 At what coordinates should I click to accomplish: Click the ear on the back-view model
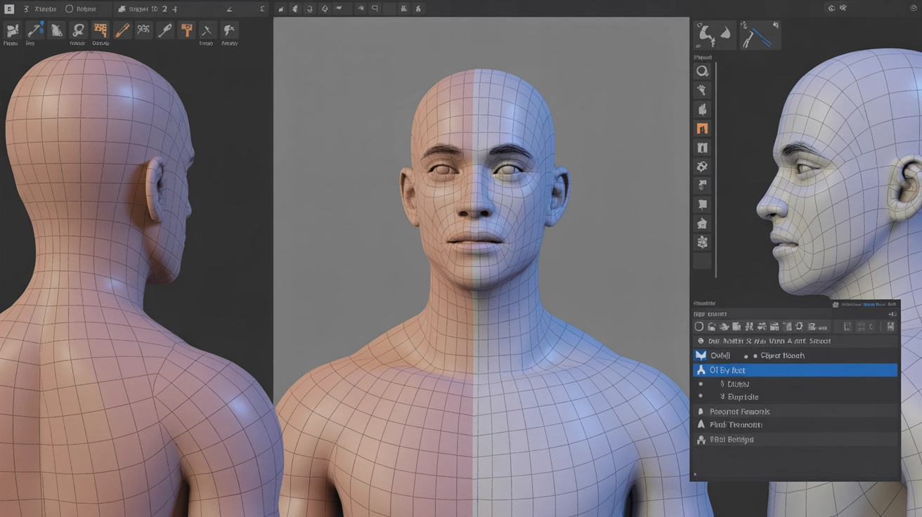(156, 188)
